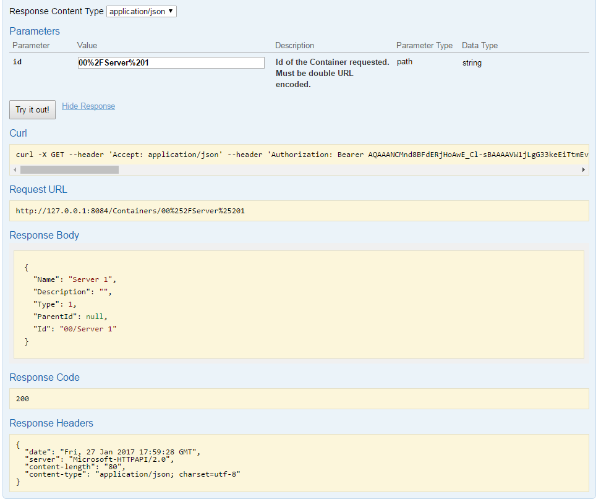Click the "content-type" header line

pyautogui.click(x=132, y=474)
